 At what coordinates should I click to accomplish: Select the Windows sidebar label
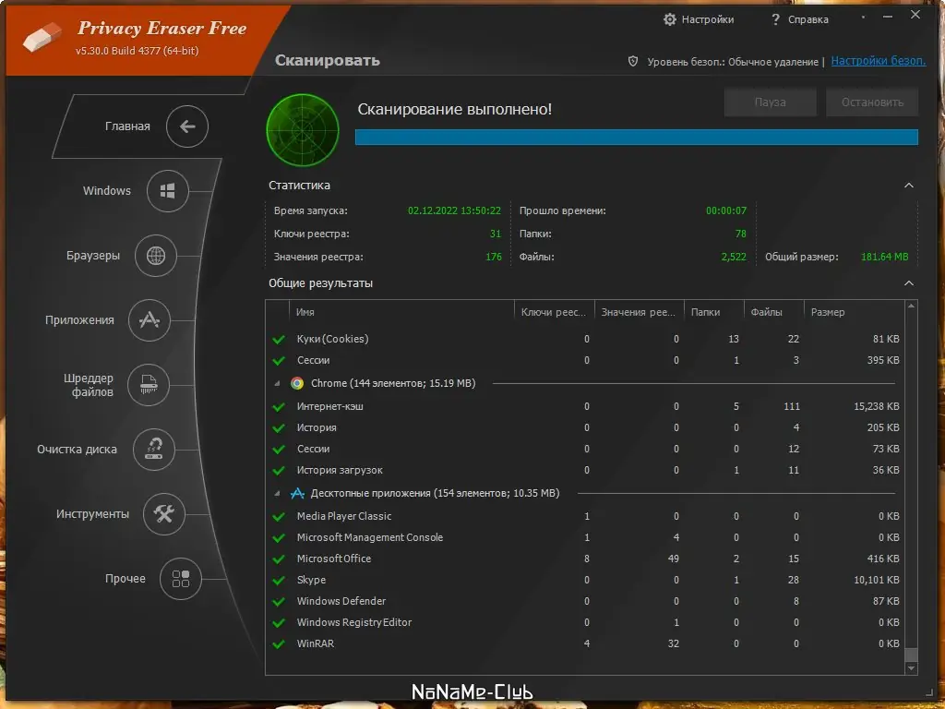tap(107, 190)
